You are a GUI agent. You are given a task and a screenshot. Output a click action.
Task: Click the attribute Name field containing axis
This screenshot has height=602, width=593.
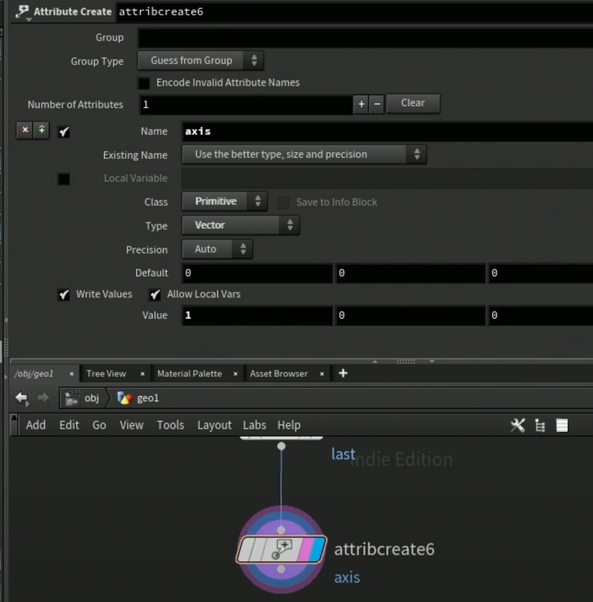387,132
